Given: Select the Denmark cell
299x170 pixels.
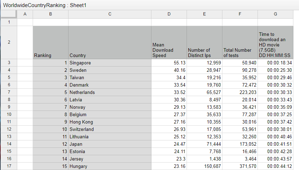Looking at the screenshot, I should 110,85.
